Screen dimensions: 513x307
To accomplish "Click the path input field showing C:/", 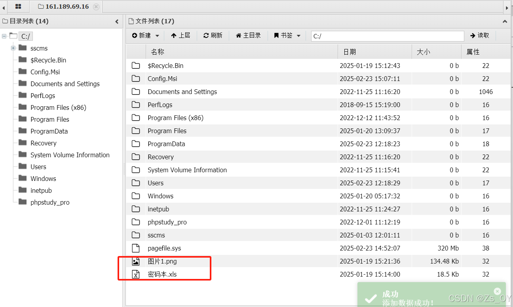I will point(388,36).
